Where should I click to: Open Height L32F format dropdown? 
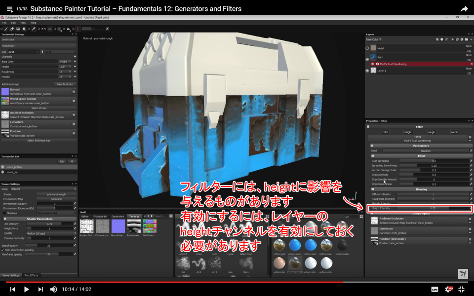click(65, 67)
